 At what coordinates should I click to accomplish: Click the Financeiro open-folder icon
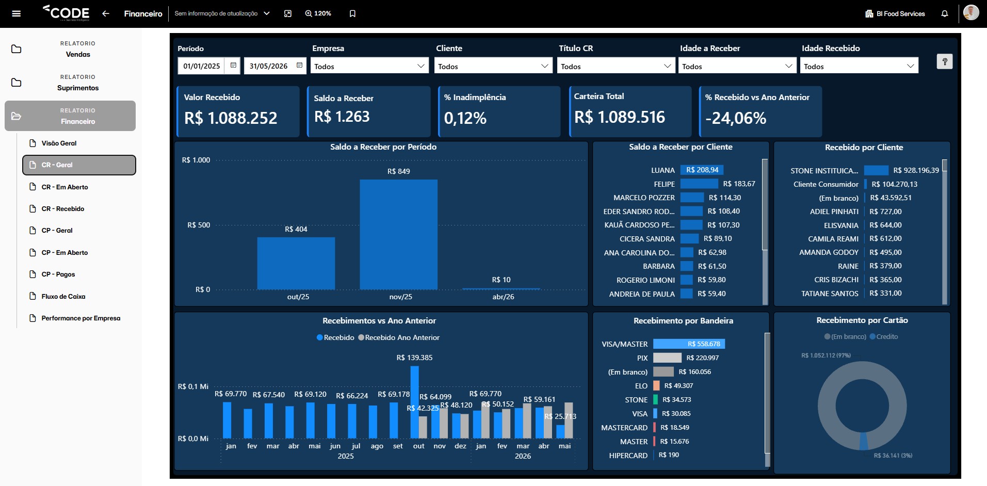click(x=17, y=116)
